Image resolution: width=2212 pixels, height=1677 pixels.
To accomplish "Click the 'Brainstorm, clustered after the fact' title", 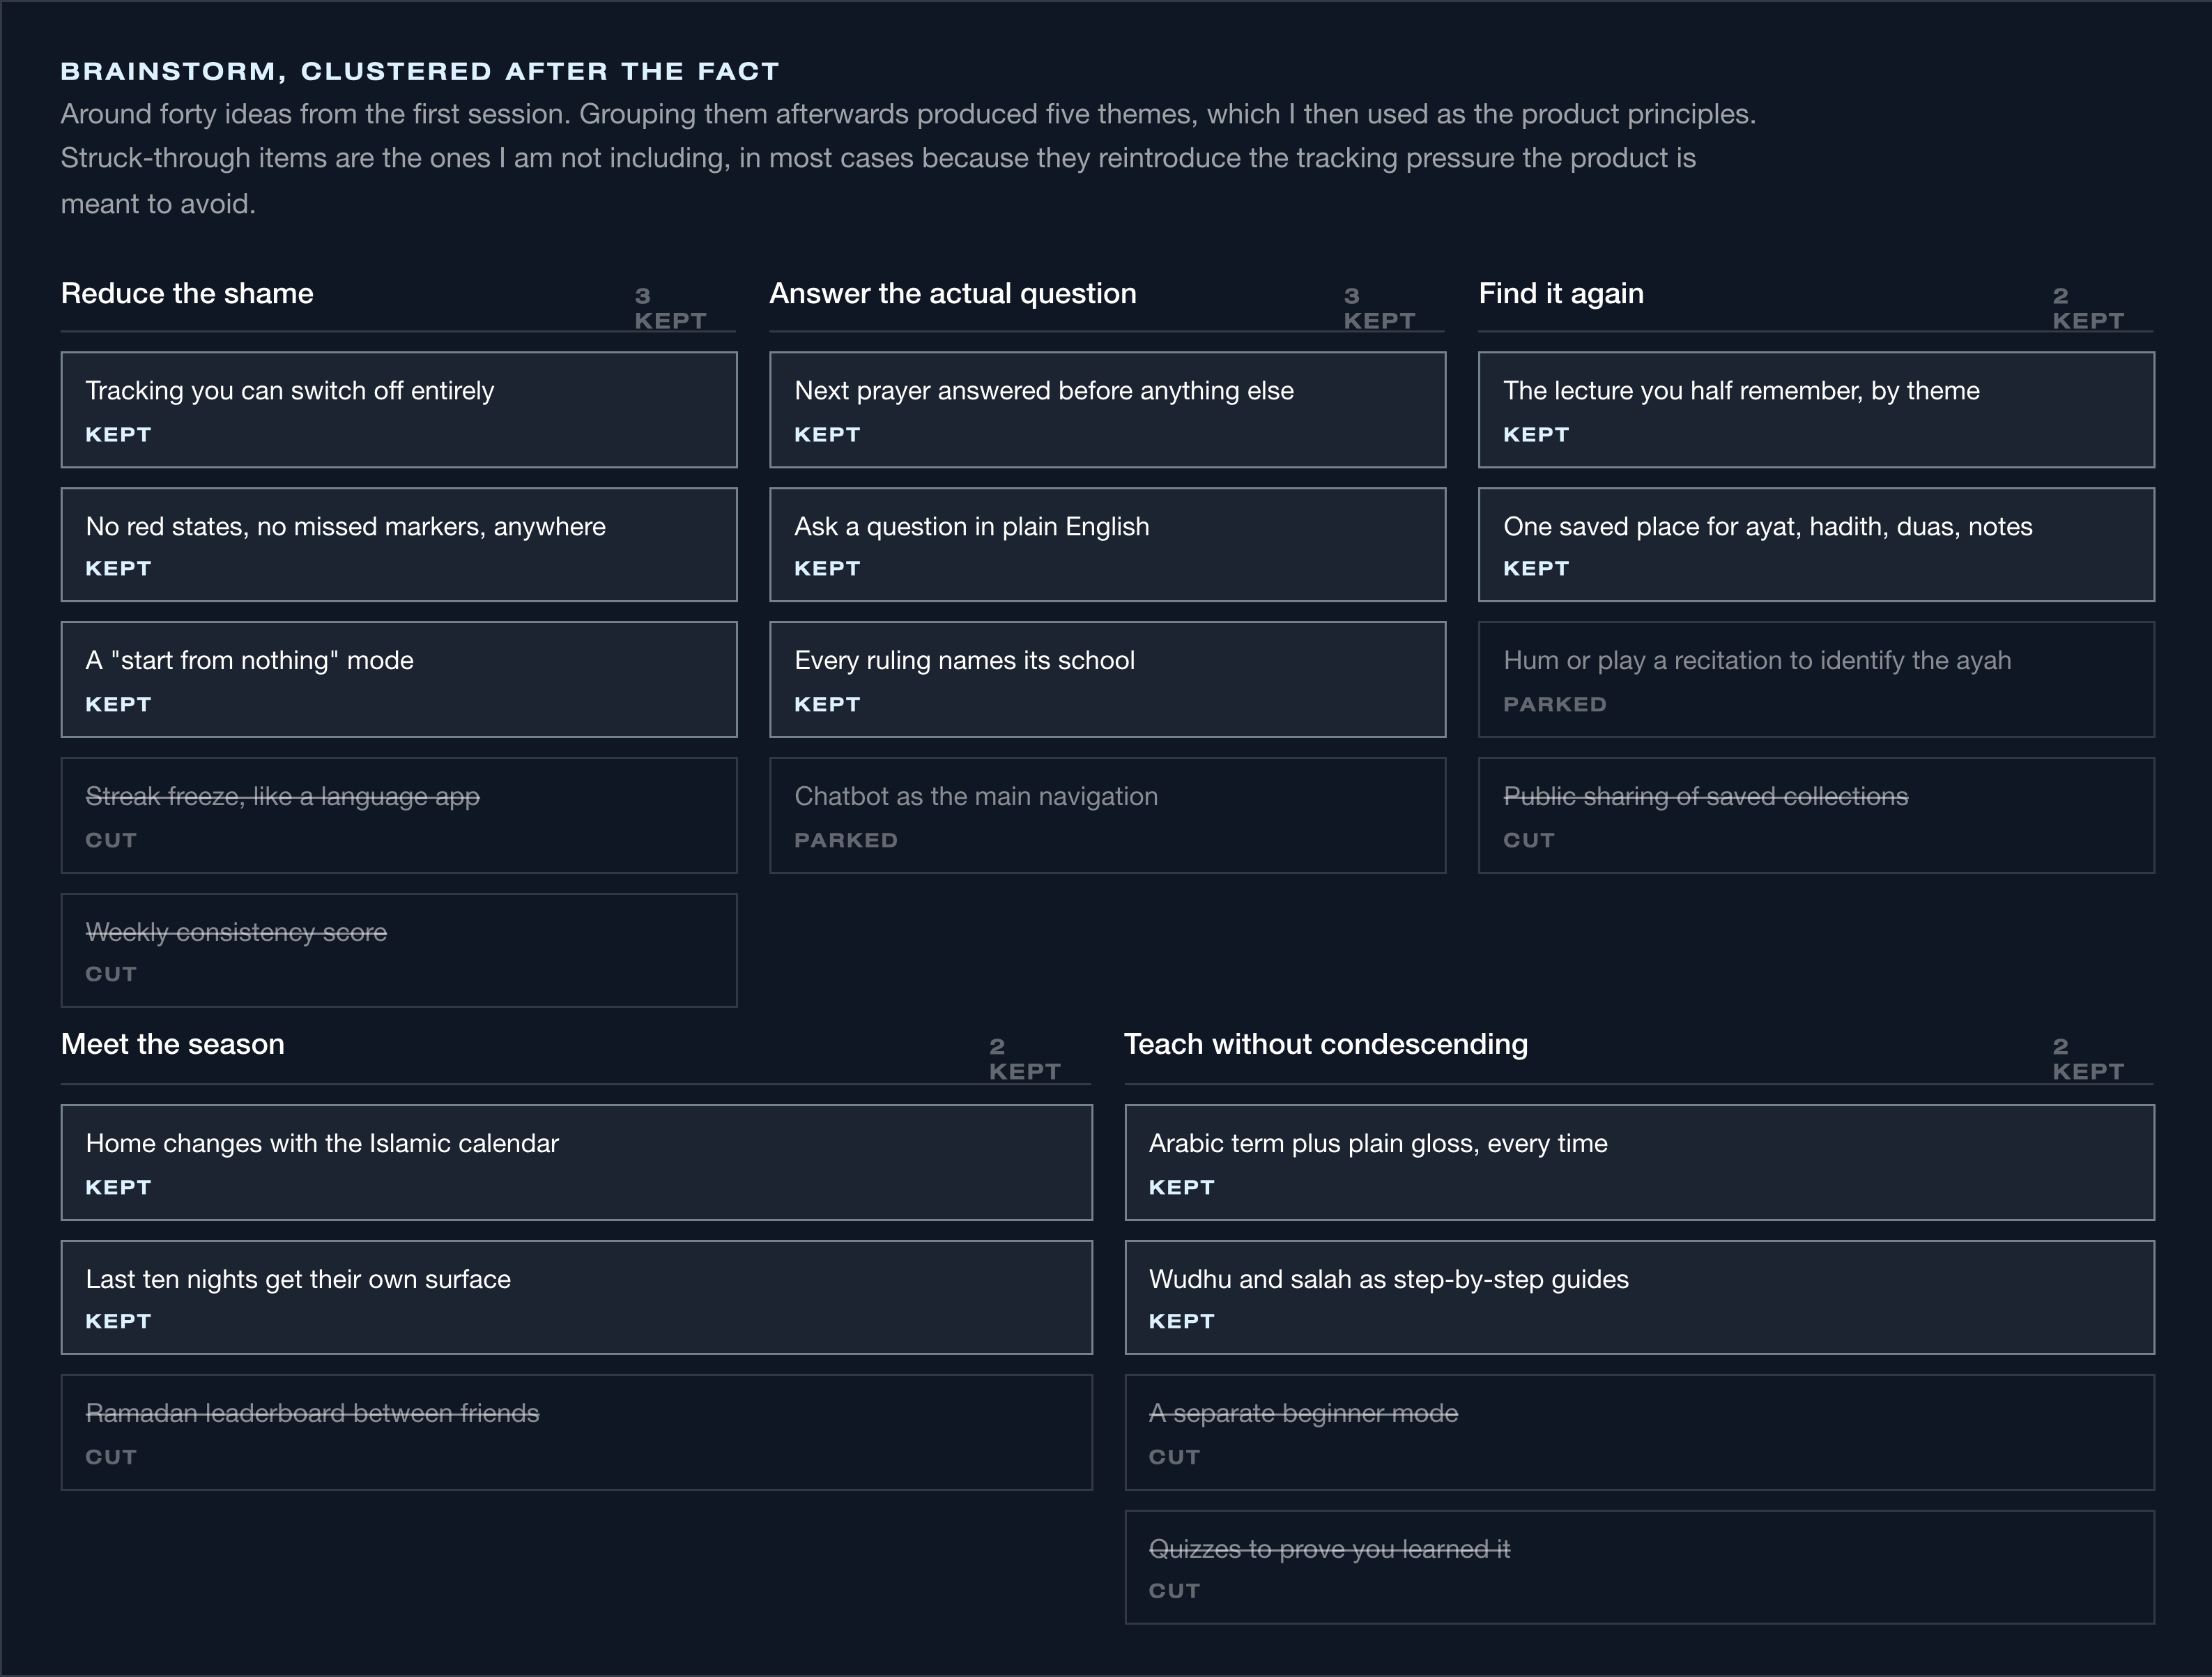I will (420, 71).
